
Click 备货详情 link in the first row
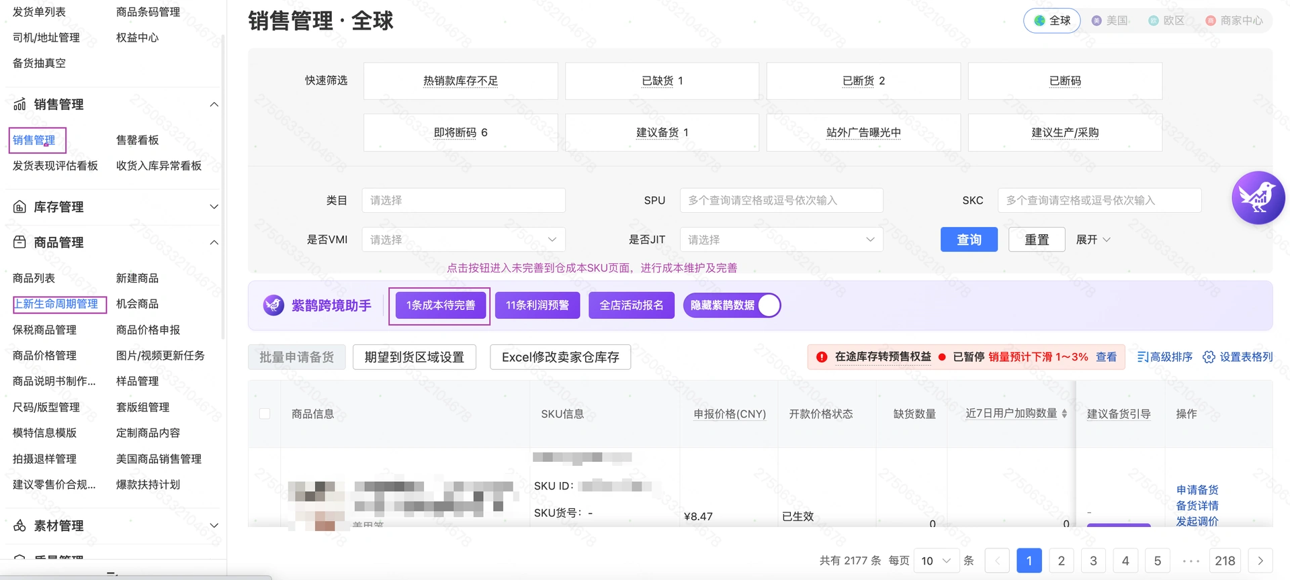(1197, 505)
